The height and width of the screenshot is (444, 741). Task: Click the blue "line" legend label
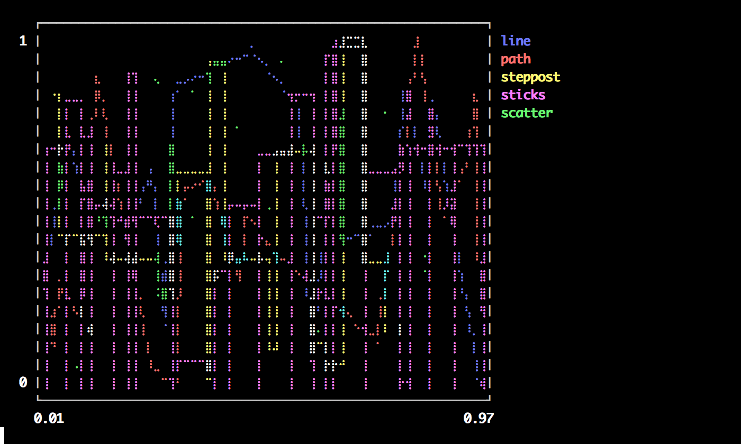[x=516, y=41]
